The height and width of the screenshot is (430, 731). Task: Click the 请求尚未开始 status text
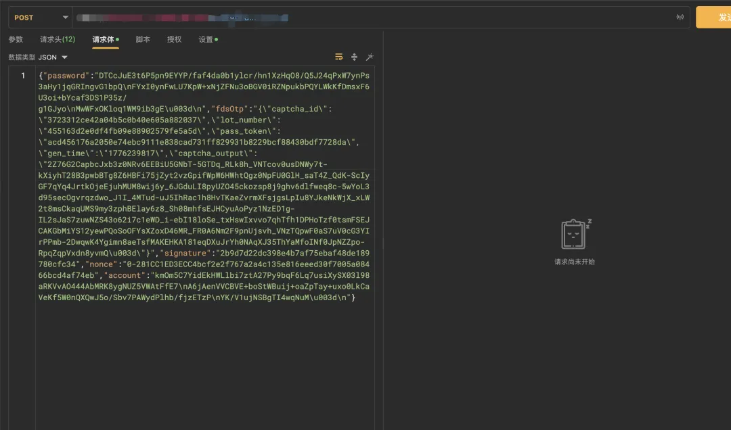pos(575,262)
